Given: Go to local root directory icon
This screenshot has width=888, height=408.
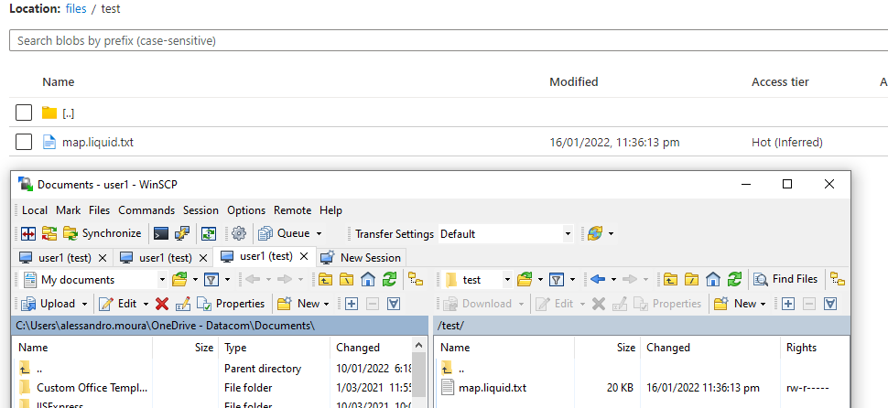Looking at the screenshot, I should (347, 280).
